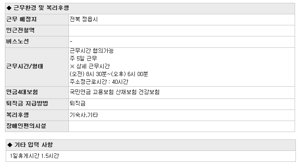The height and width of the screenshot is (168, 300).
Task: Click the 근무환경 및 복리후생 section header
Action: pos(150,9)
